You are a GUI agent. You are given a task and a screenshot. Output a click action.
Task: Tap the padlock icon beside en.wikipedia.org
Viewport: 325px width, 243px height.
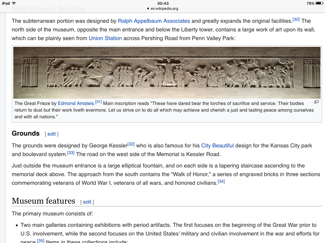pos(148,9)
